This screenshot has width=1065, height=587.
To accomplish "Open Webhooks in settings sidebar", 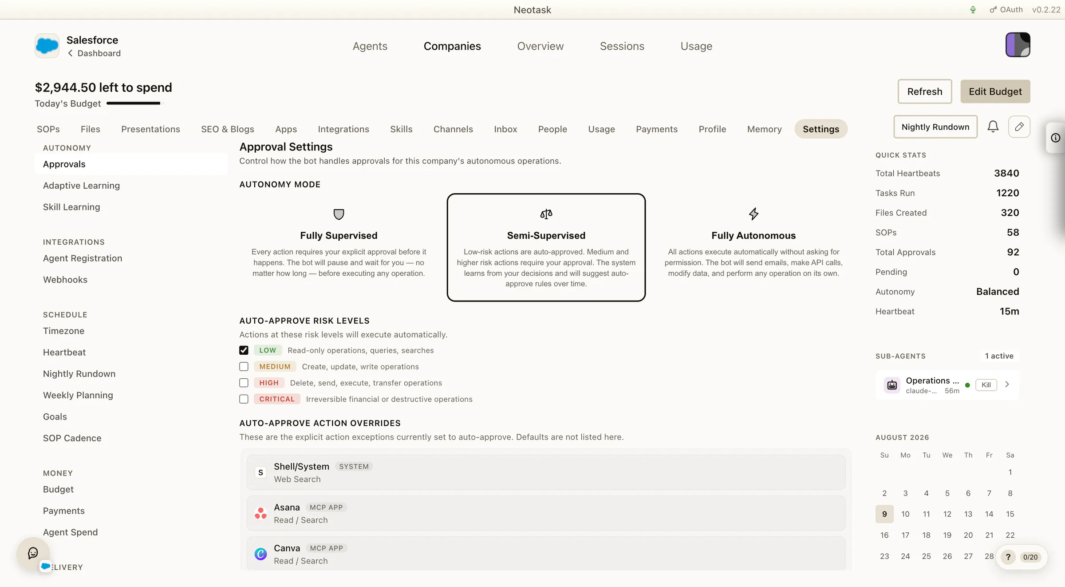I will (x=65, y=280).
